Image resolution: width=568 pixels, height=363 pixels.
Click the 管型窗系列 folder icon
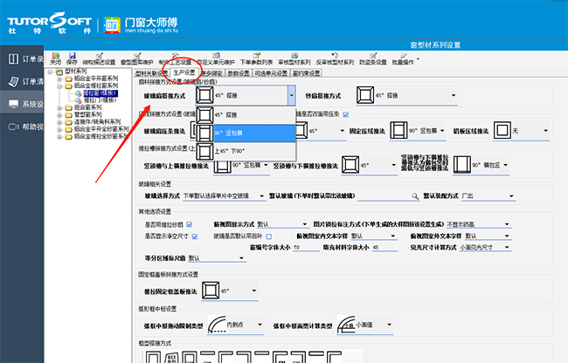(68, 114)
